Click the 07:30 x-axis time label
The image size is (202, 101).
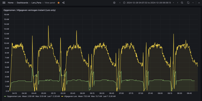tap(141, 93)
